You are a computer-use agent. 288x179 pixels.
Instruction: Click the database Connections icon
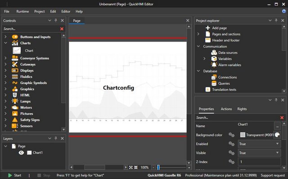pos(214,77)
